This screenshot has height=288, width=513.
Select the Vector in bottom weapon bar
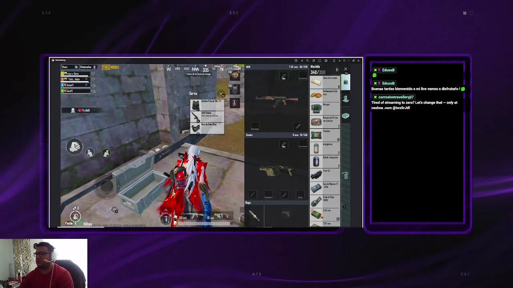pos(219,216)
